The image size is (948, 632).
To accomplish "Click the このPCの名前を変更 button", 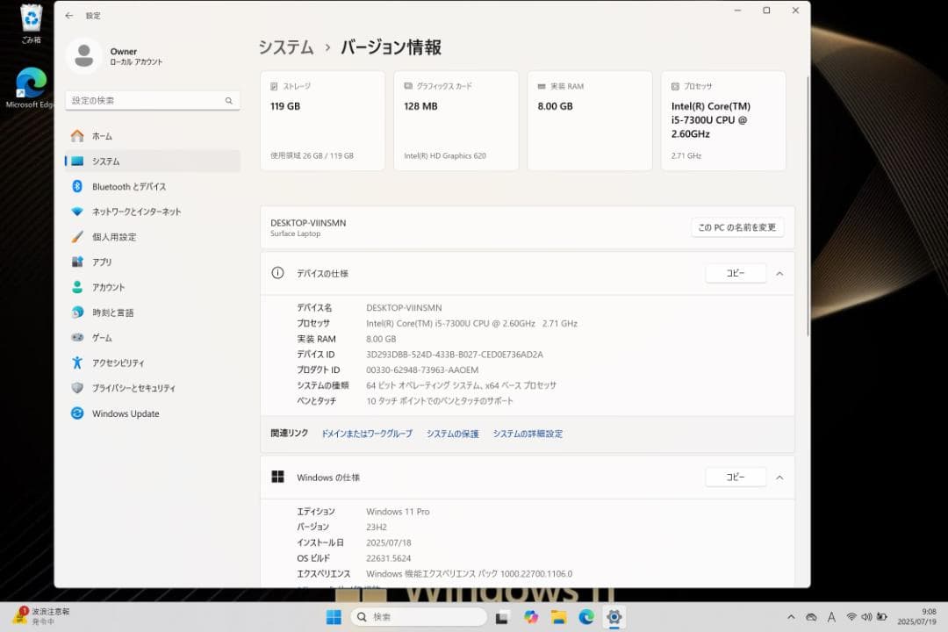I will pos(737,226).
